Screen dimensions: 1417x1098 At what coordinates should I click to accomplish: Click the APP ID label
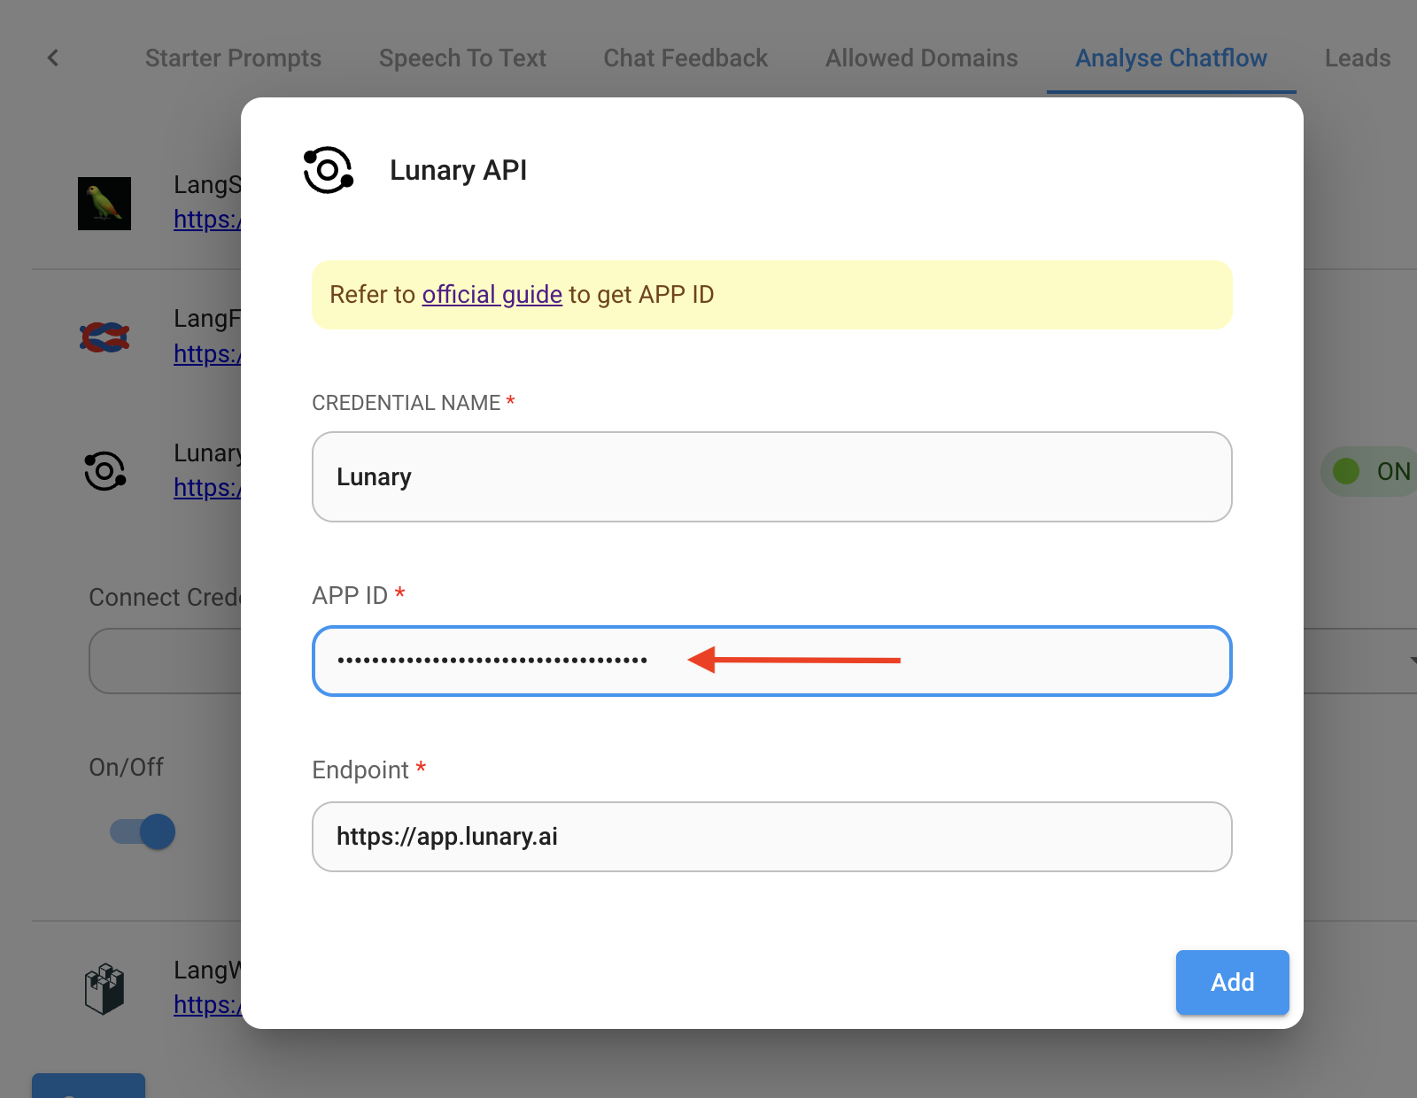[350, 596]
